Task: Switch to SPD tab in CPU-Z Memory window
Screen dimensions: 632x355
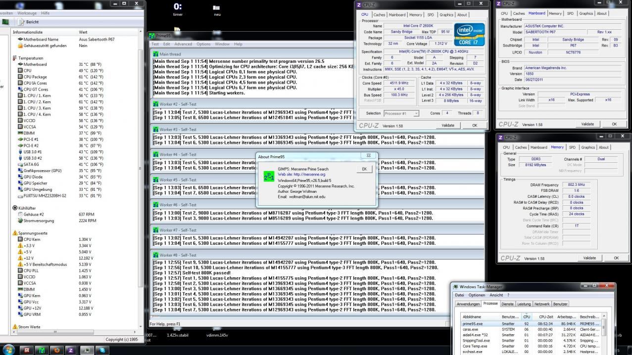Action: (x=572, y=147)
